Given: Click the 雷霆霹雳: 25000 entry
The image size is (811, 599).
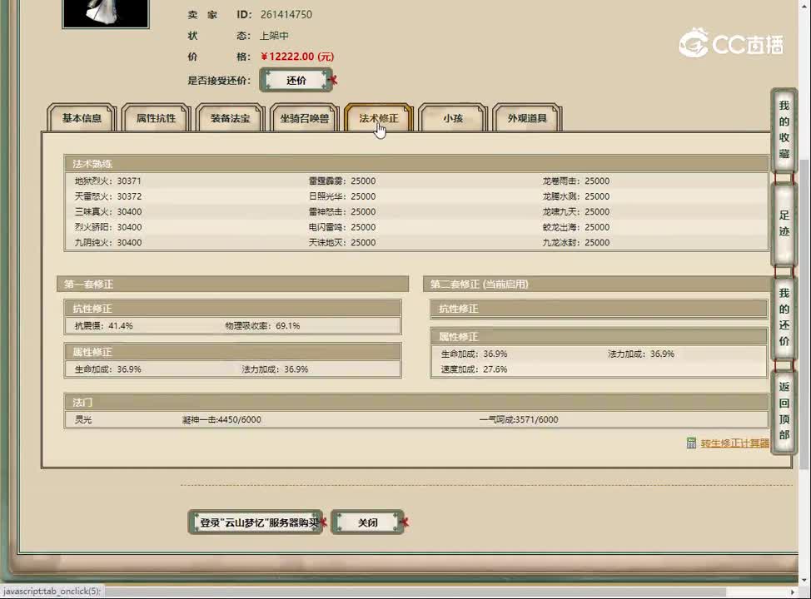Looking at the screenshot, I should click(x=342, y=181).
